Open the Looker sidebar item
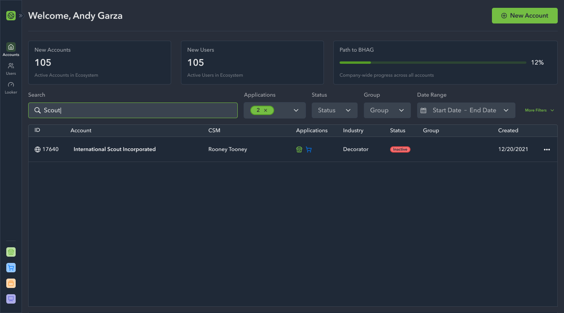The image size is (564, 313). click(11, 88)
